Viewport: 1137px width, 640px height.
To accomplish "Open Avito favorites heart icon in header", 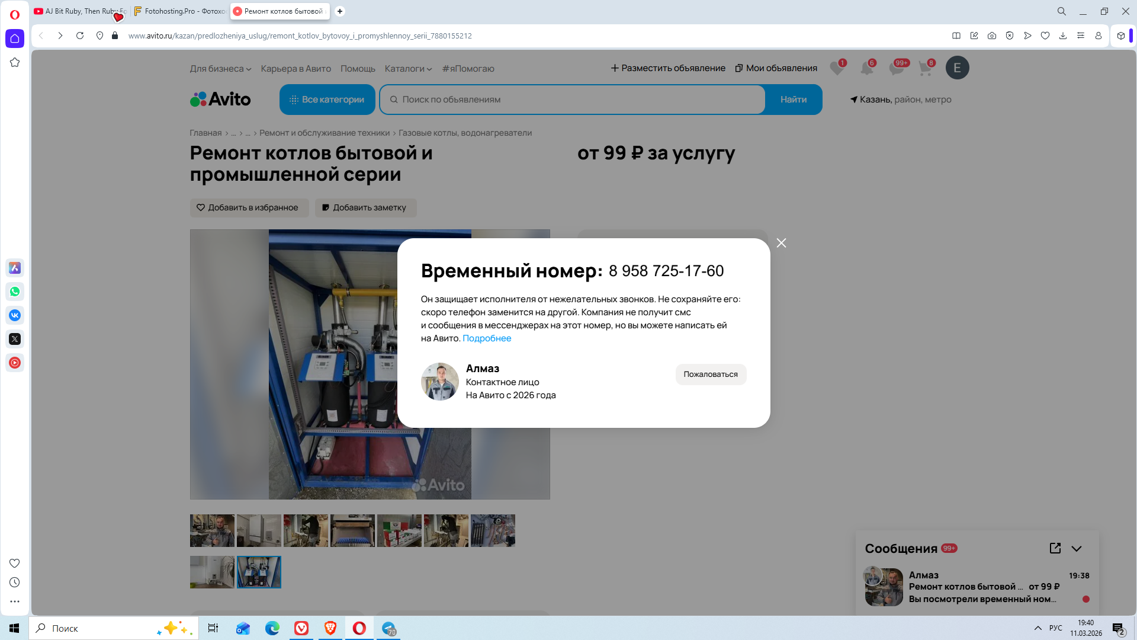I will coord(836,68).
